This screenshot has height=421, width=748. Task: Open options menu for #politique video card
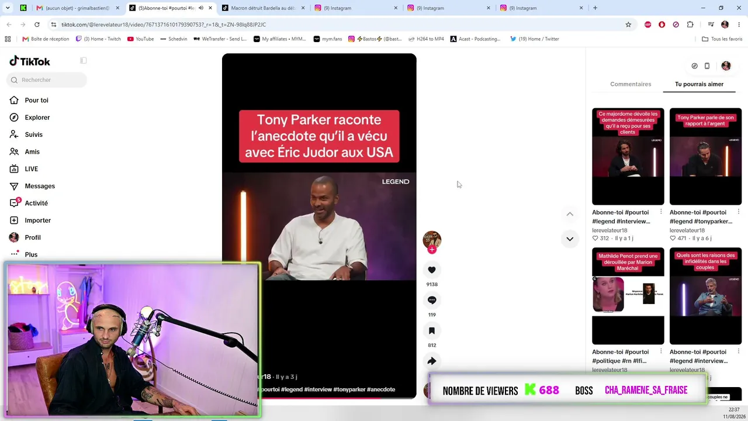click(x=661, y=351)
